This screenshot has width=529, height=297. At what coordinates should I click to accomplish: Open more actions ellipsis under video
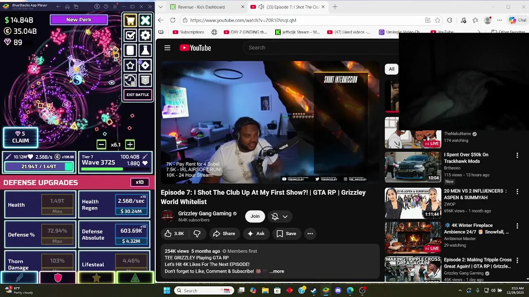(x=310, y=233)
